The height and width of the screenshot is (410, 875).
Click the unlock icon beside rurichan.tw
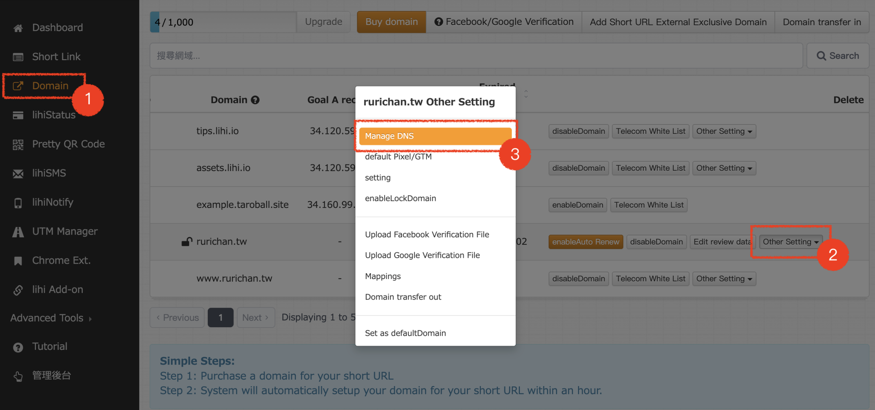[187, 242]
